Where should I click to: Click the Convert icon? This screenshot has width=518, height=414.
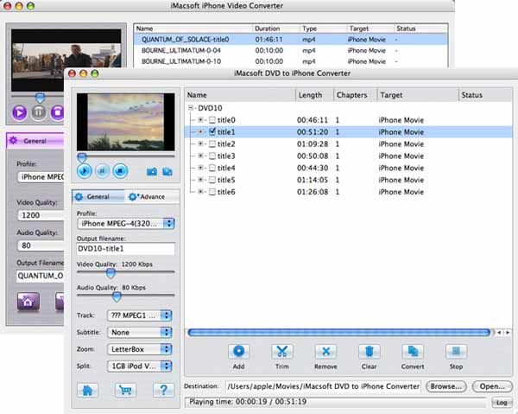pyautogui.click(x=413, y=352)
